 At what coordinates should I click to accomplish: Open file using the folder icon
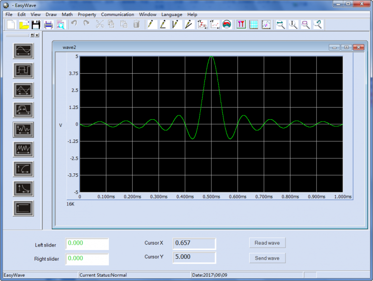click(24, 25)
